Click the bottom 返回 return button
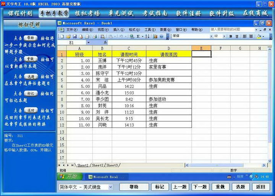275x196 pixels. (260, 187)
